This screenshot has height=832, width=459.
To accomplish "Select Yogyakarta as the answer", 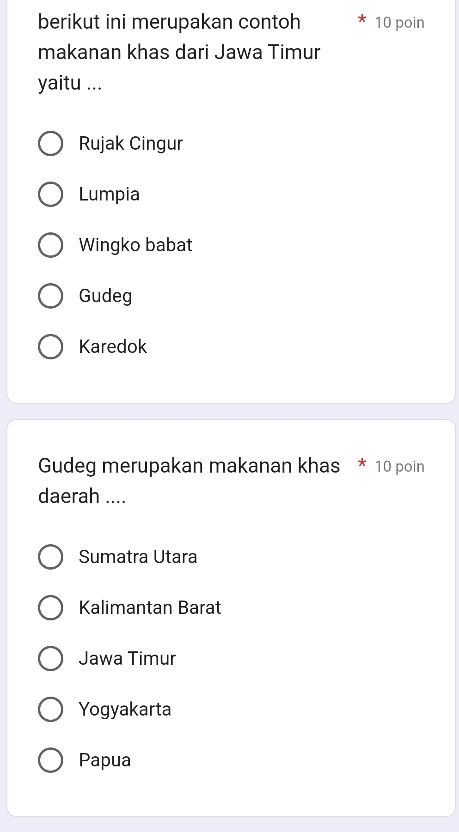I will point(50,709).
